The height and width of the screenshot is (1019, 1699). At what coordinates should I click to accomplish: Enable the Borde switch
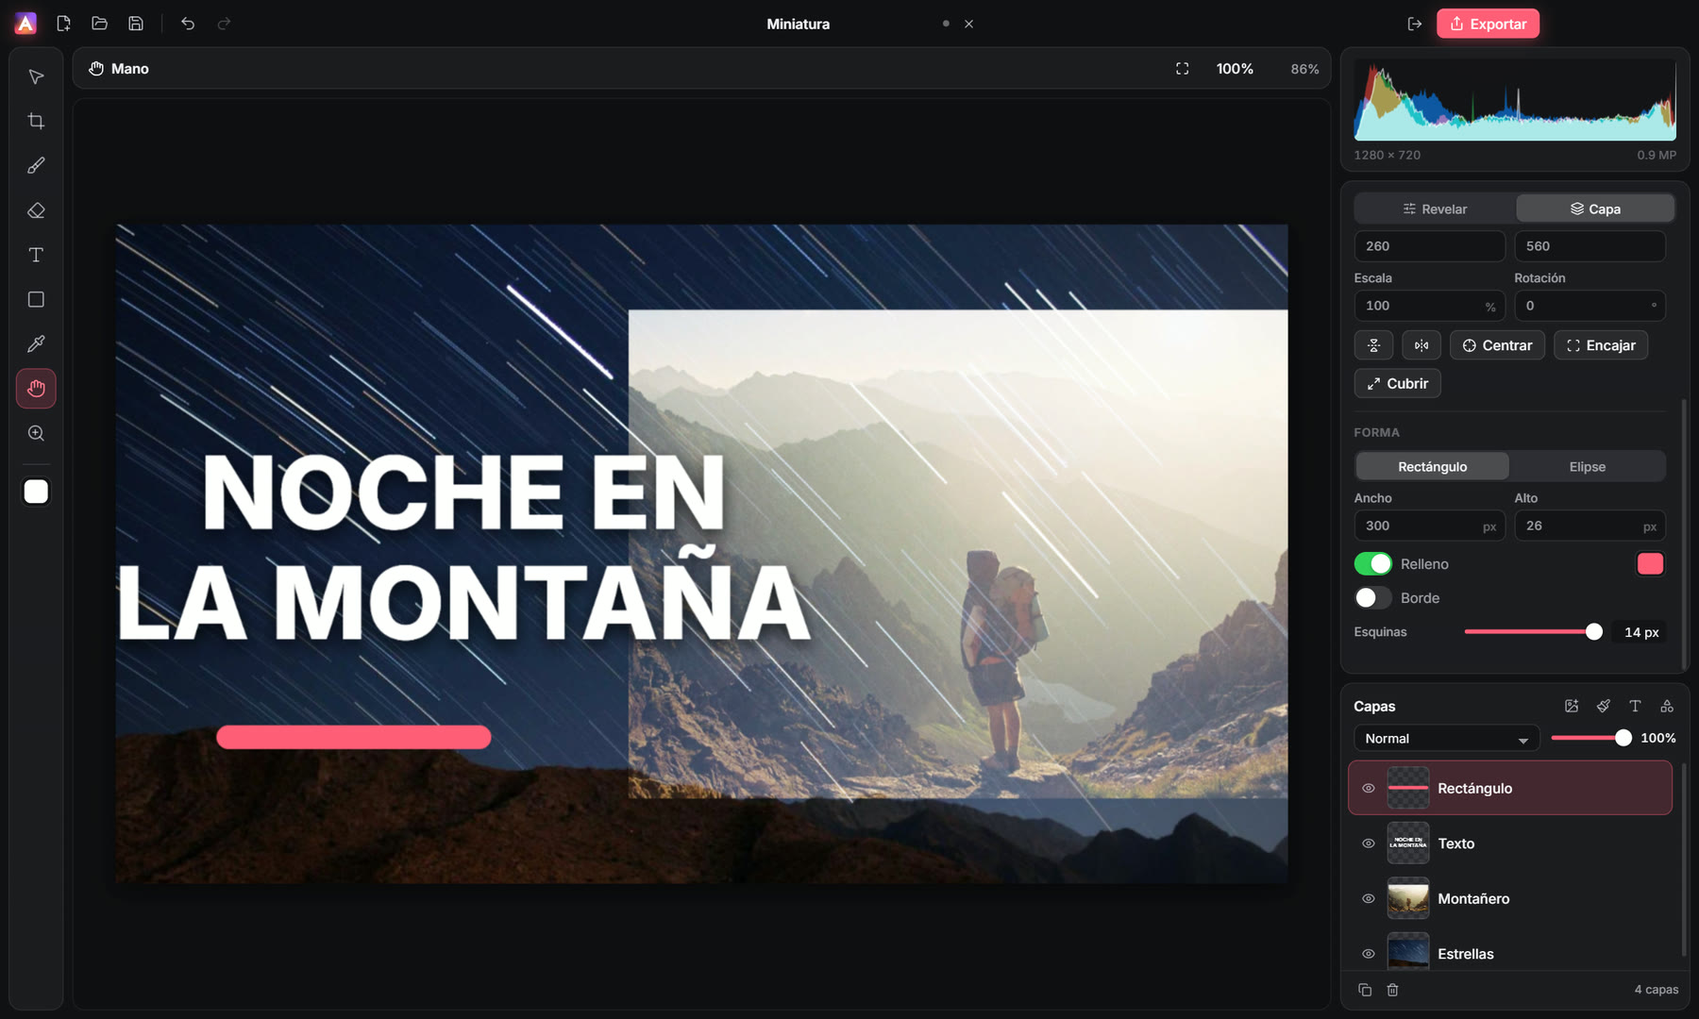[x=1372, y=597]
